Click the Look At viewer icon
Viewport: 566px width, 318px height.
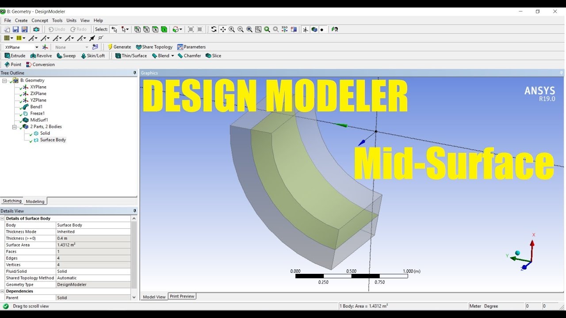click(x=335, y=29)
